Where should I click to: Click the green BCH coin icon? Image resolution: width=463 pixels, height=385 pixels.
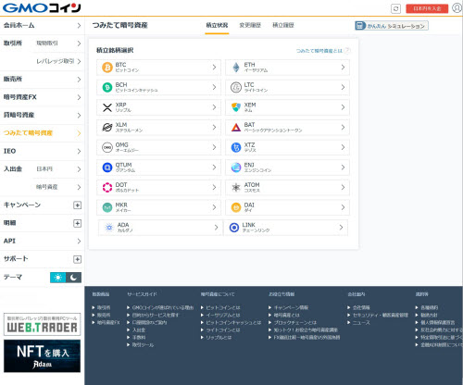(x=107, y=87)
